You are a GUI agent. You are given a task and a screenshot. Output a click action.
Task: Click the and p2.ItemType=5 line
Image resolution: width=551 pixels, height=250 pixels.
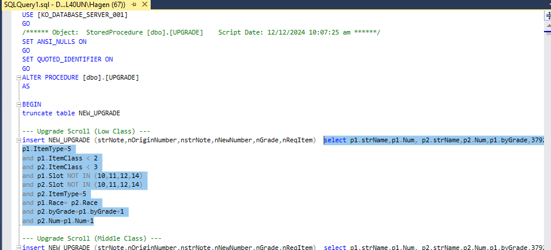pos(54,194)
